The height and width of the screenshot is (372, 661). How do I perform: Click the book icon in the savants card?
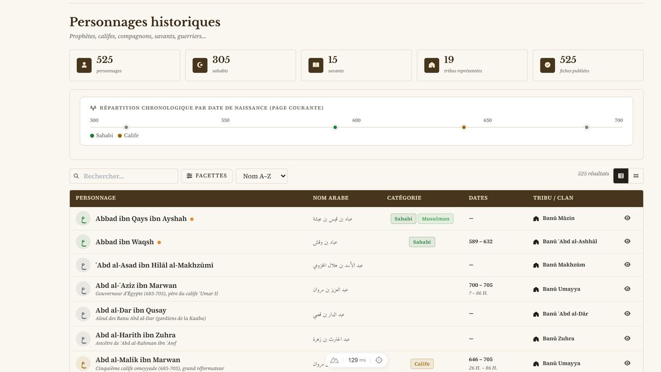click(x=316, y=65)
